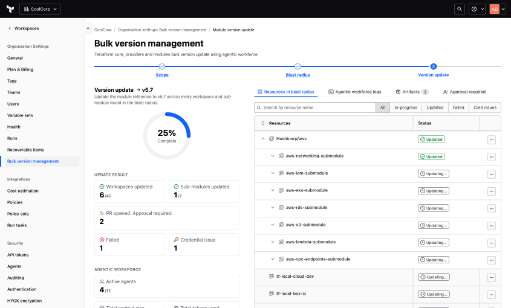Open the help menu icon
The image size is (511, 308).
pos(477,9)
